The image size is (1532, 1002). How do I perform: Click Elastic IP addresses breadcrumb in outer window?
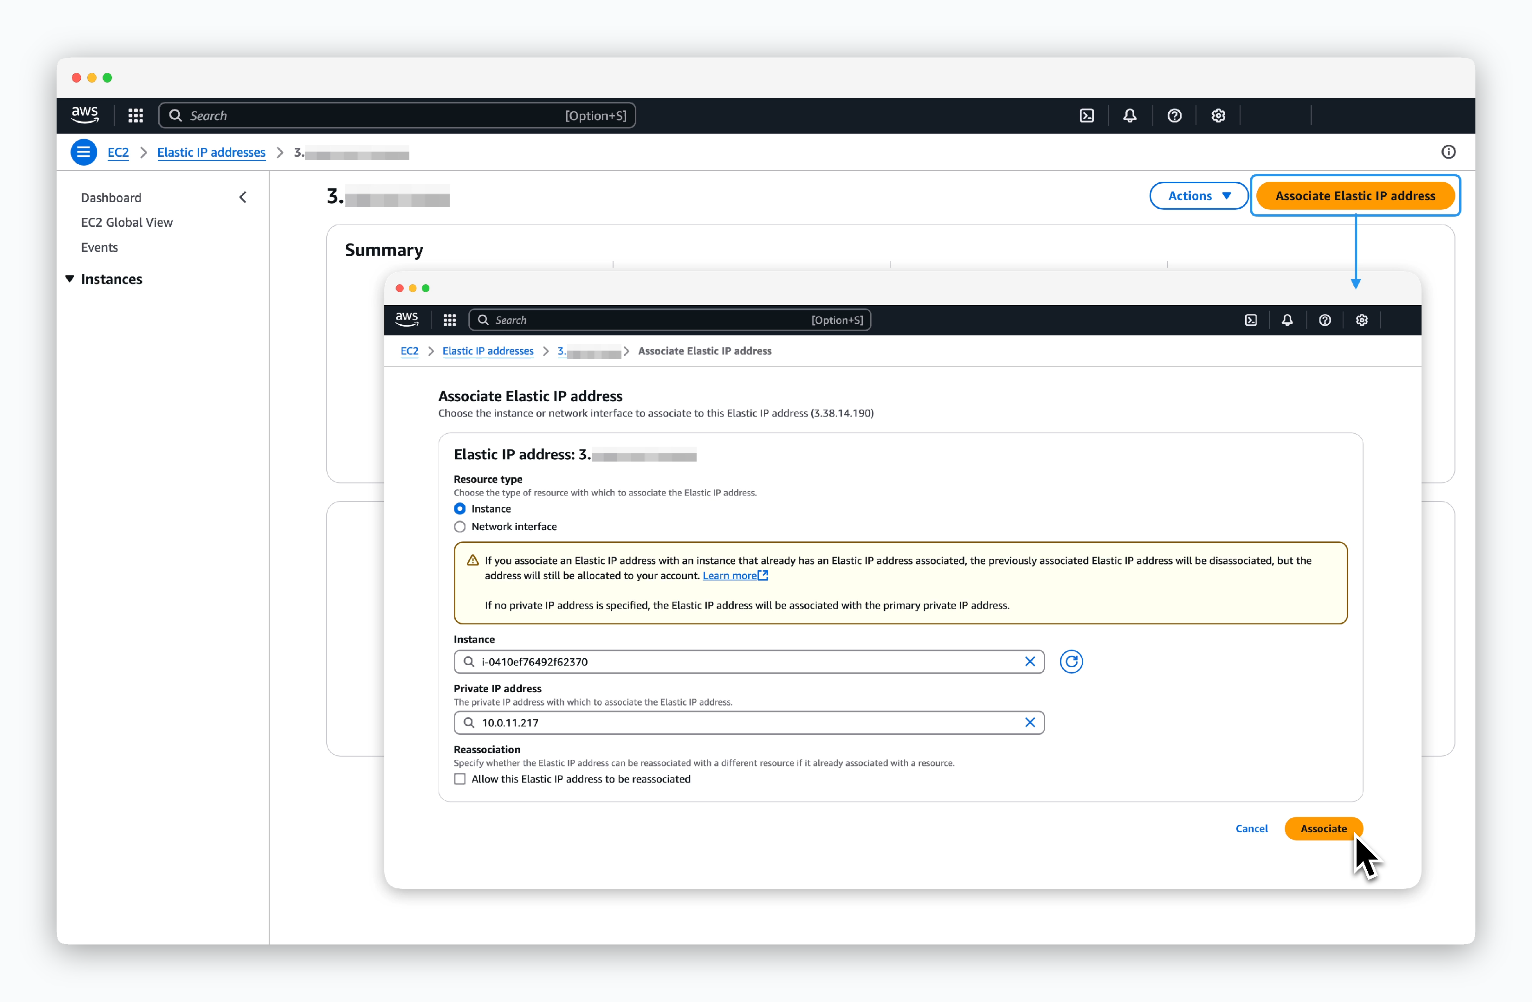coord(211,153)
